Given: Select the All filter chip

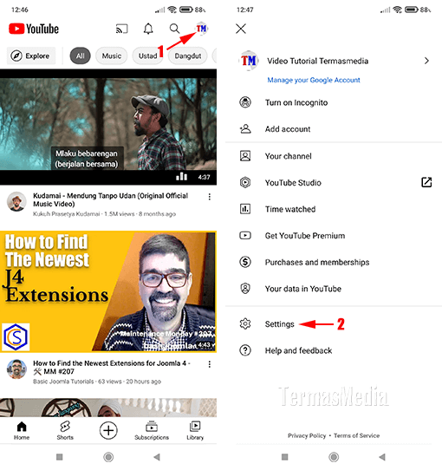Looking at the screenshot, I should coord(80,55).
